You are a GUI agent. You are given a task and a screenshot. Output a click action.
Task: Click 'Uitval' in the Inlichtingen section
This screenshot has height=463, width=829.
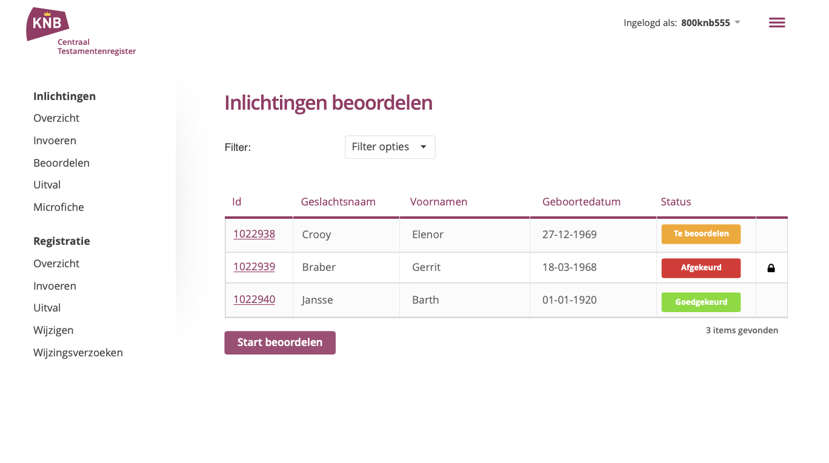tap(47, 184)
